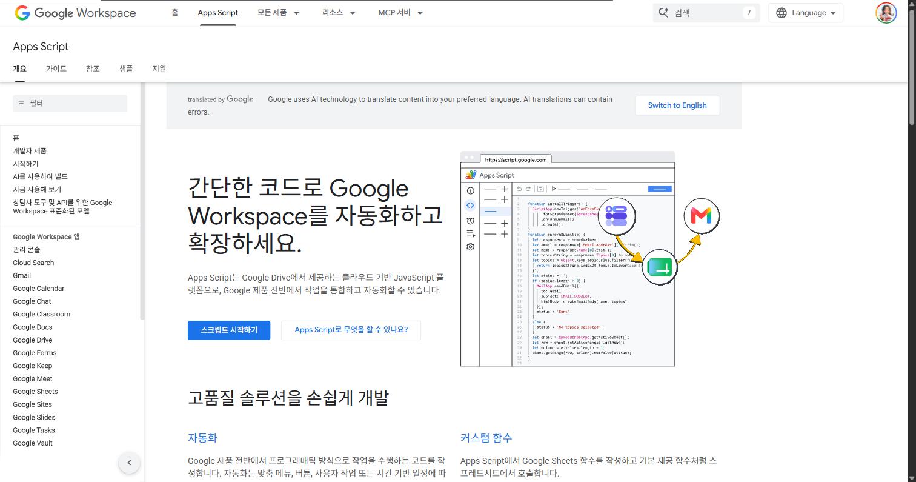Viewport: 916px width, 482px height.
Task: Click the code editor icon in illustration
Action: point(470,206)
